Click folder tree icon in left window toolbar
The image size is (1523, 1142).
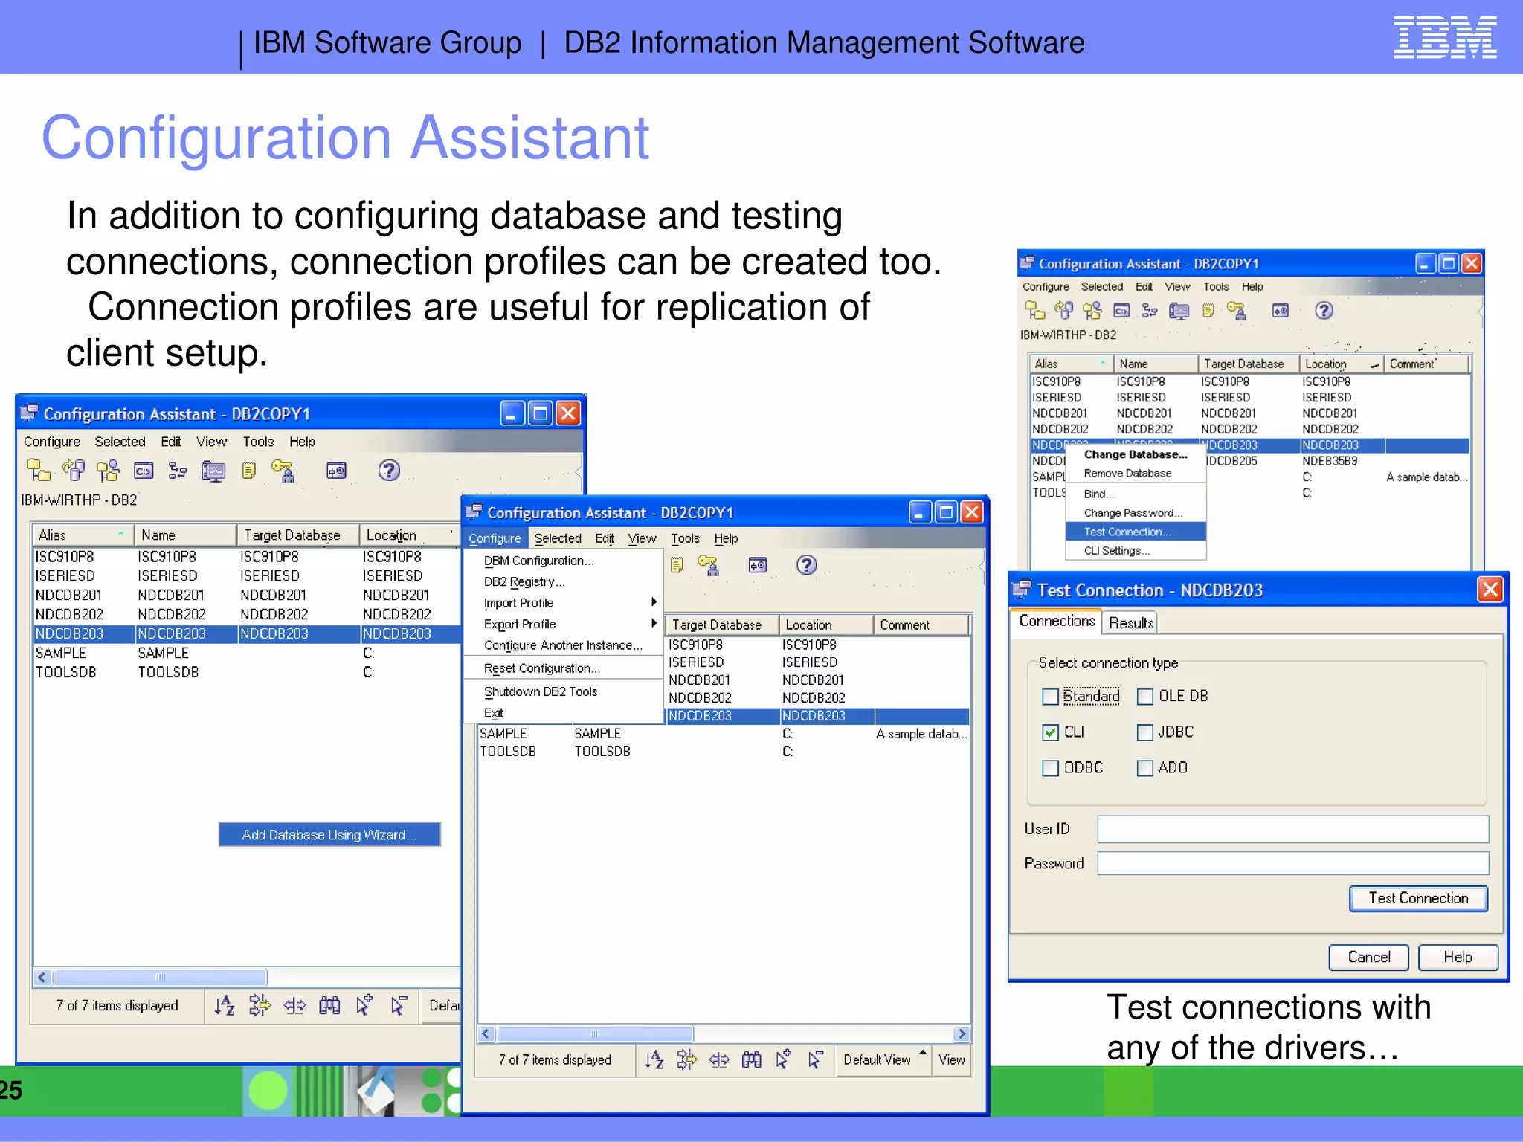[39, 471]
